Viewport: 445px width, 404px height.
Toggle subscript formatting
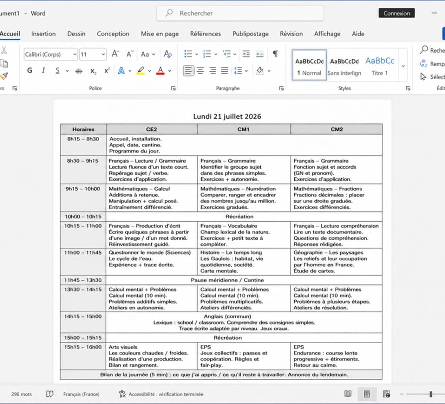[x=93, y=71]
